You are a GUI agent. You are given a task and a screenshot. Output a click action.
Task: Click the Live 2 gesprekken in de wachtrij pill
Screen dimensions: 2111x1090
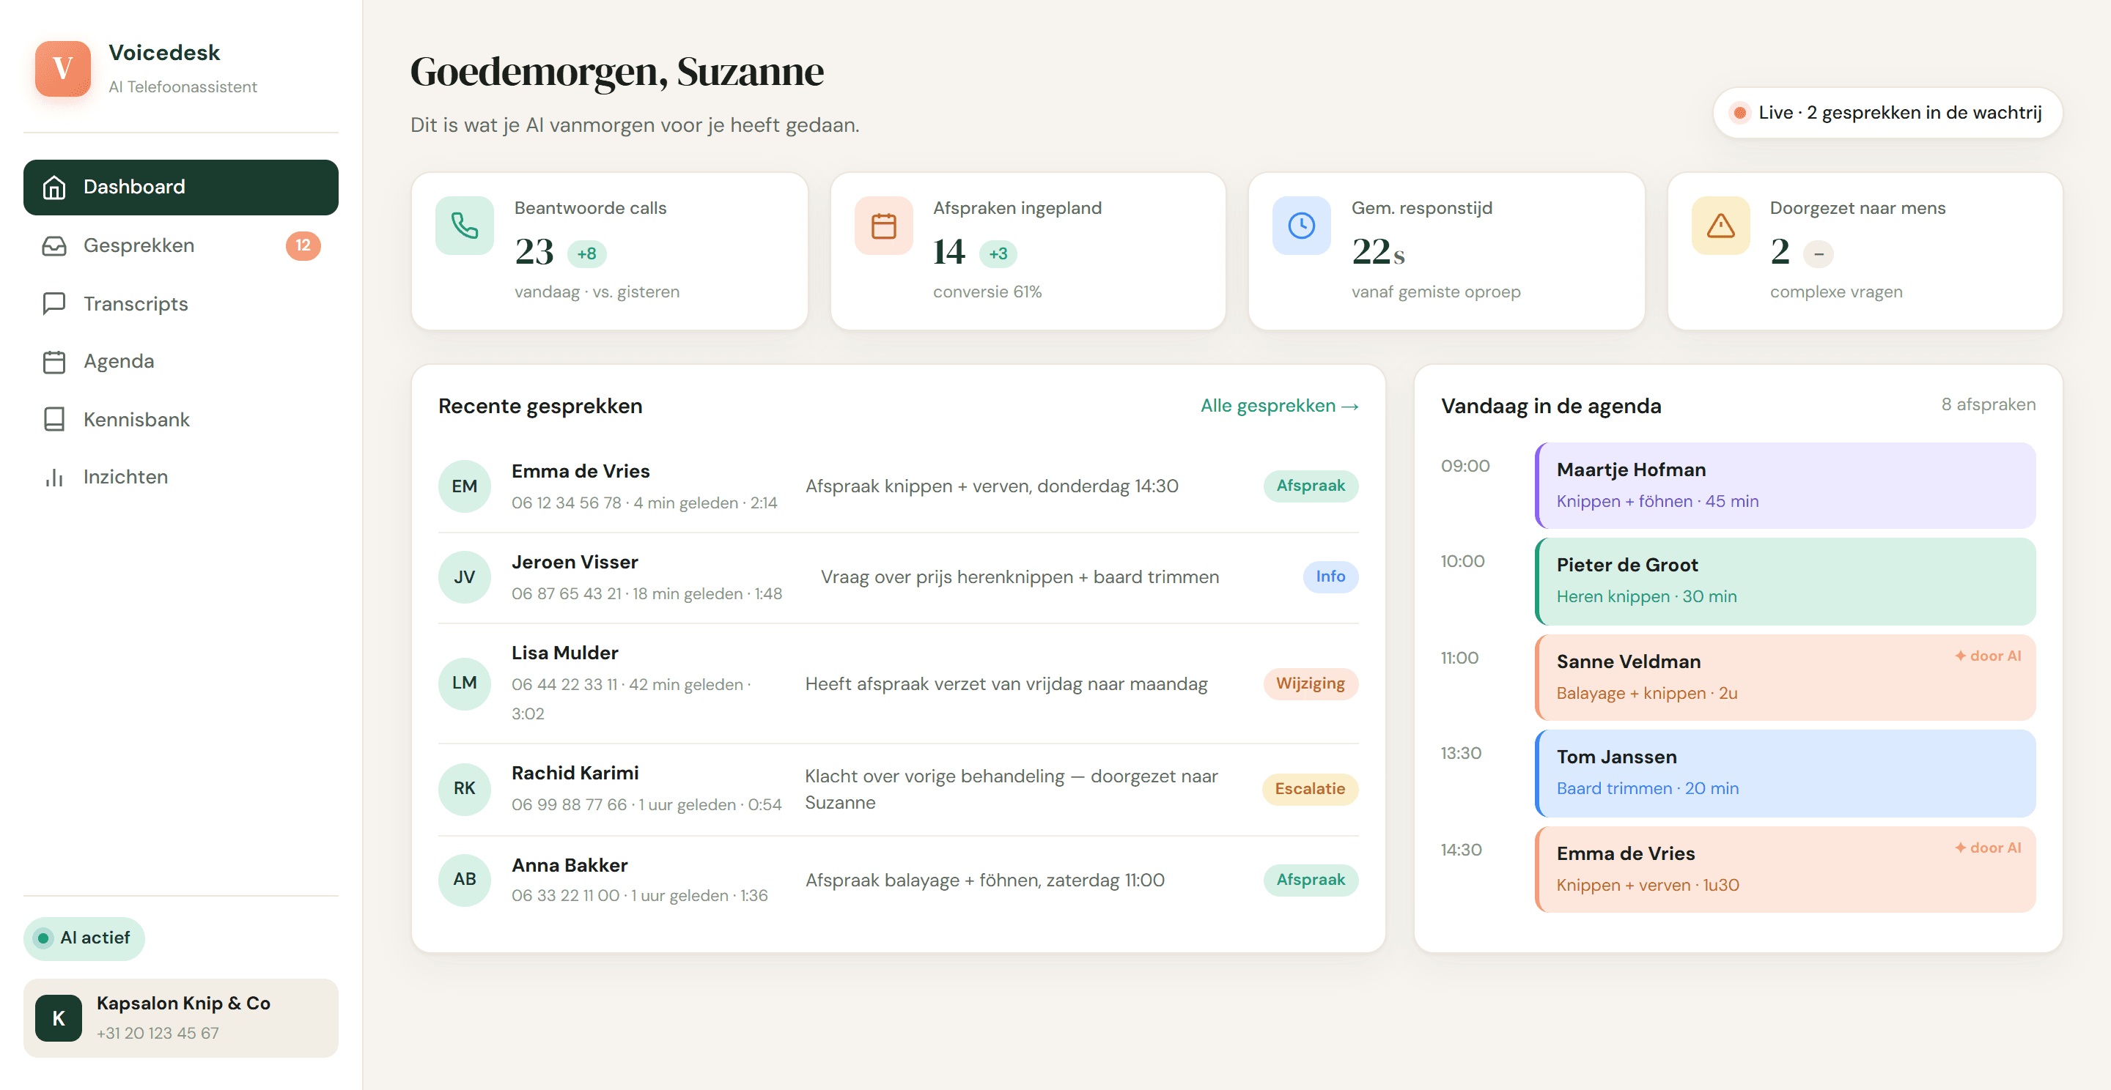point(1887,113)
